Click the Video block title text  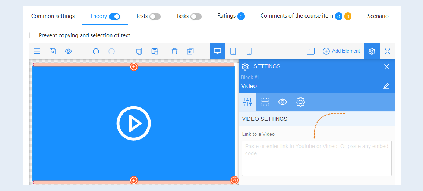[x=249, y=86]
